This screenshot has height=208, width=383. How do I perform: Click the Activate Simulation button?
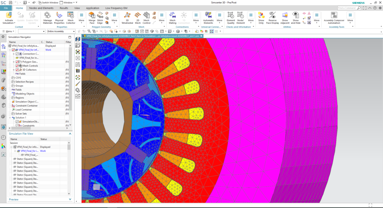[x=9, y=18]
